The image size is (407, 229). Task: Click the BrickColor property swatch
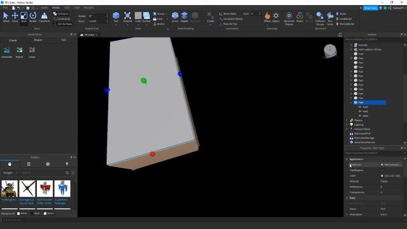(382, 165)
